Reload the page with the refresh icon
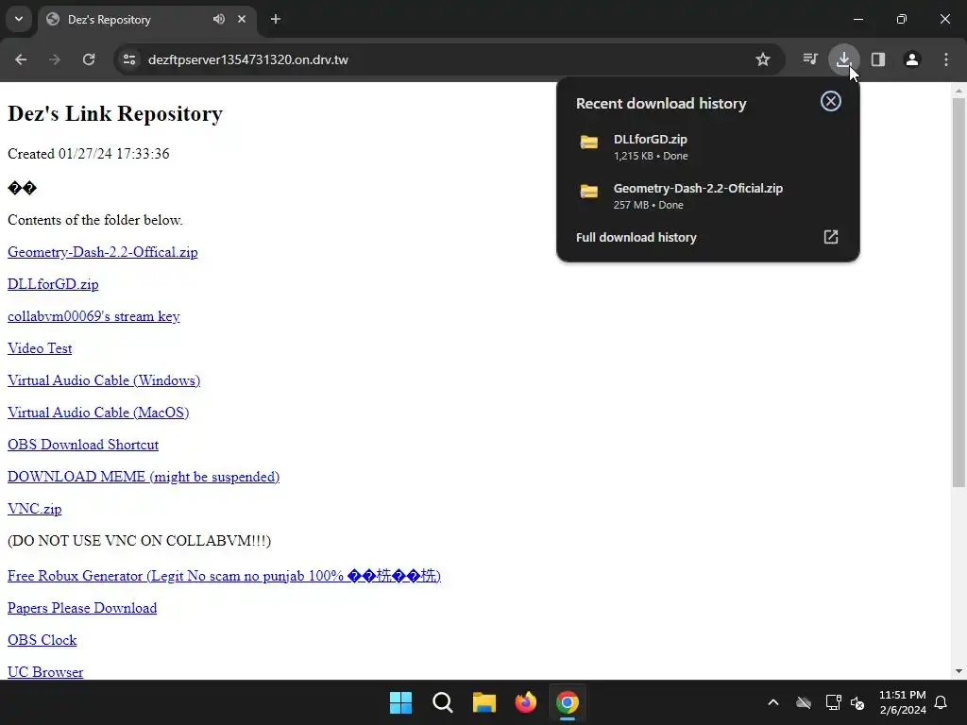 tap(89, 59)
